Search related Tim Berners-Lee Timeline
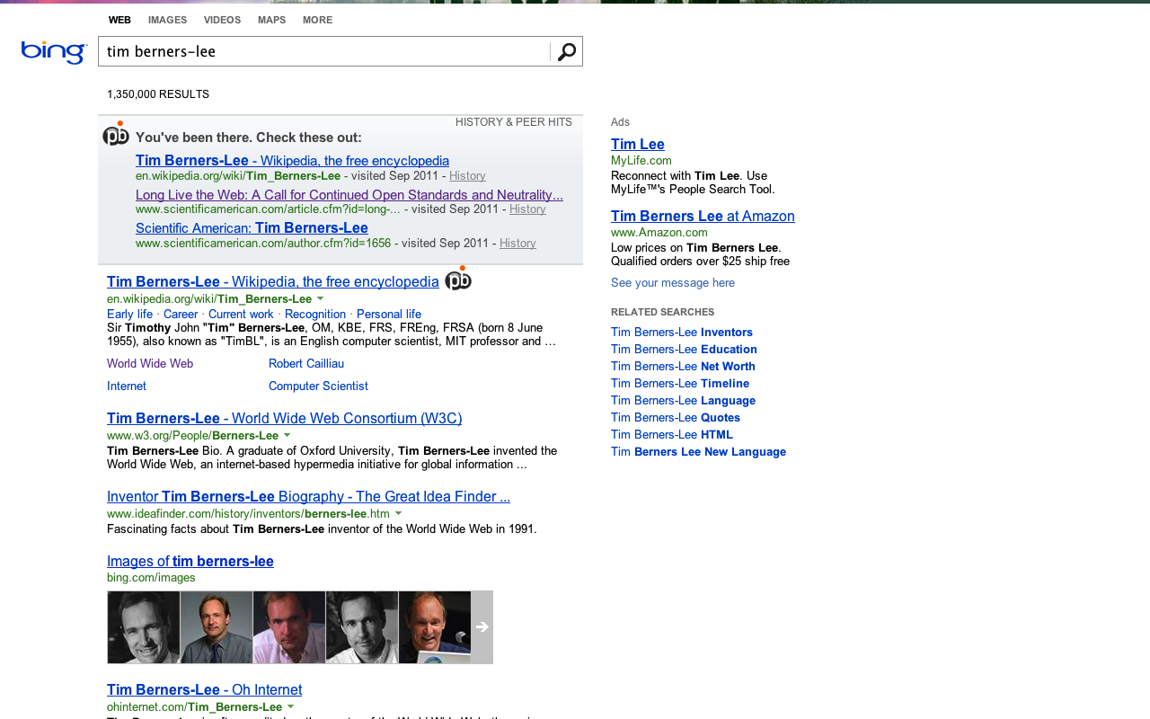Image resolution: width=1150 pixels, height=719 pixels. [x=680, y=384]
